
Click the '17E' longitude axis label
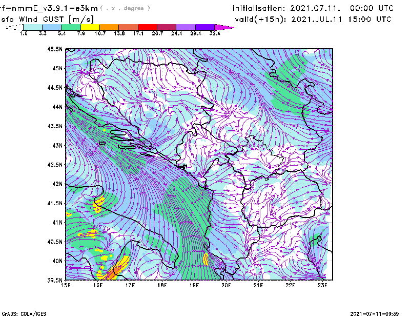tap(130, 285)
